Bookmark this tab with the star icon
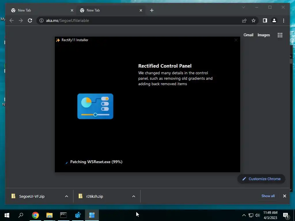 pos(254,20)
